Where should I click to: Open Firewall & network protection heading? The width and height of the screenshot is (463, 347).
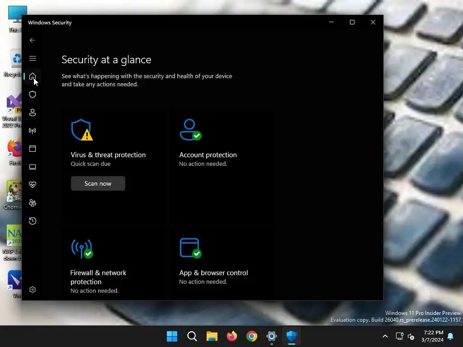point(98,277)
